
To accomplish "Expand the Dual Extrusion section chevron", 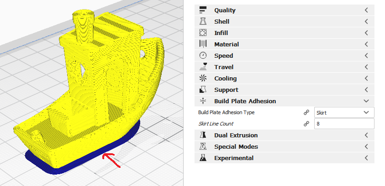I will [x=366, y=135].
